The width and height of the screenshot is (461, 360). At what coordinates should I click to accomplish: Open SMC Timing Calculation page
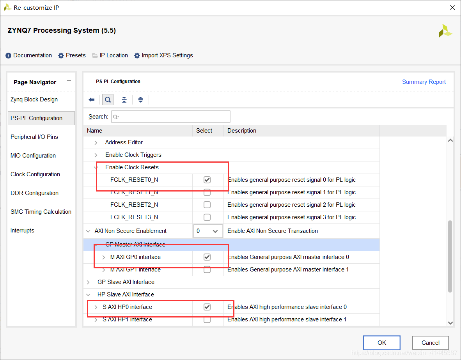pos(41,212)
